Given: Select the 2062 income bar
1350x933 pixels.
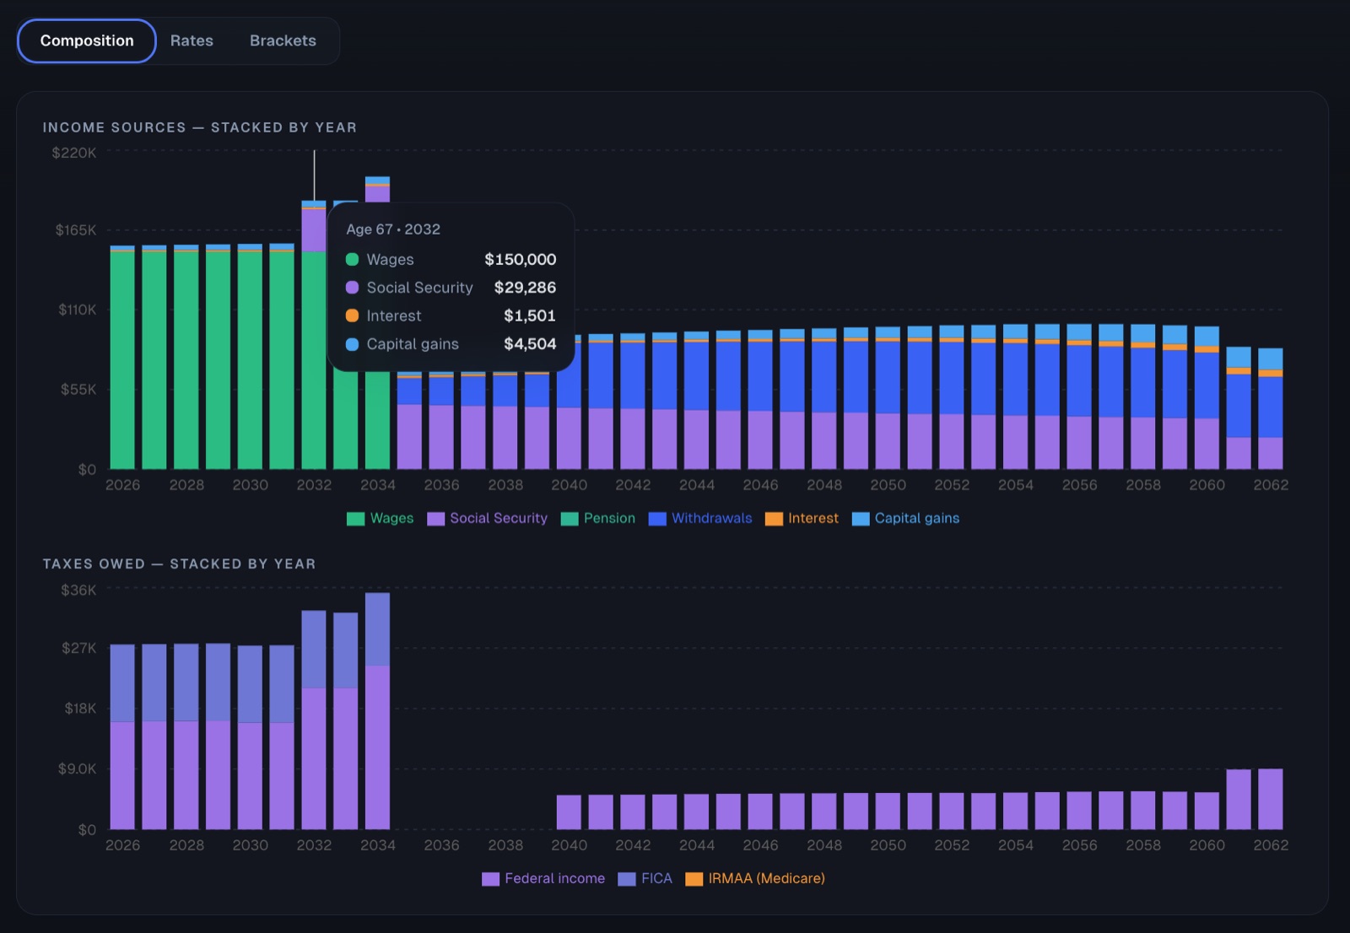Looking at the screenshot, I should point(1270,408).
